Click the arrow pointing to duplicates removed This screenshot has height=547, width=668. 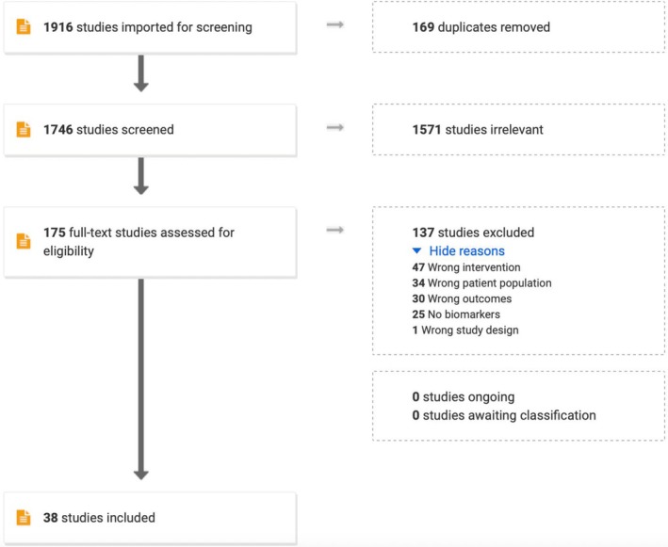pyautogui.click(x=335, y=24)
